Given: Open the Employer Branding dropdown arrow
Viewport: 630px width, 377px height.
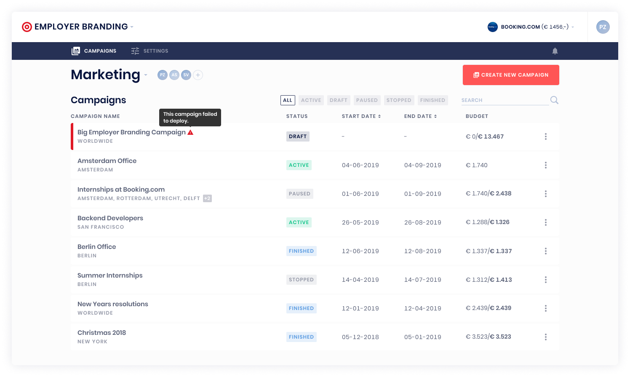Looking at the screenshot, I should point(132,27).
